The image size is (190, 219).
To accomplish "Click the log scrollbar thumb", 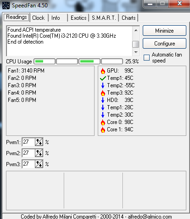I will tap(136, 45).
